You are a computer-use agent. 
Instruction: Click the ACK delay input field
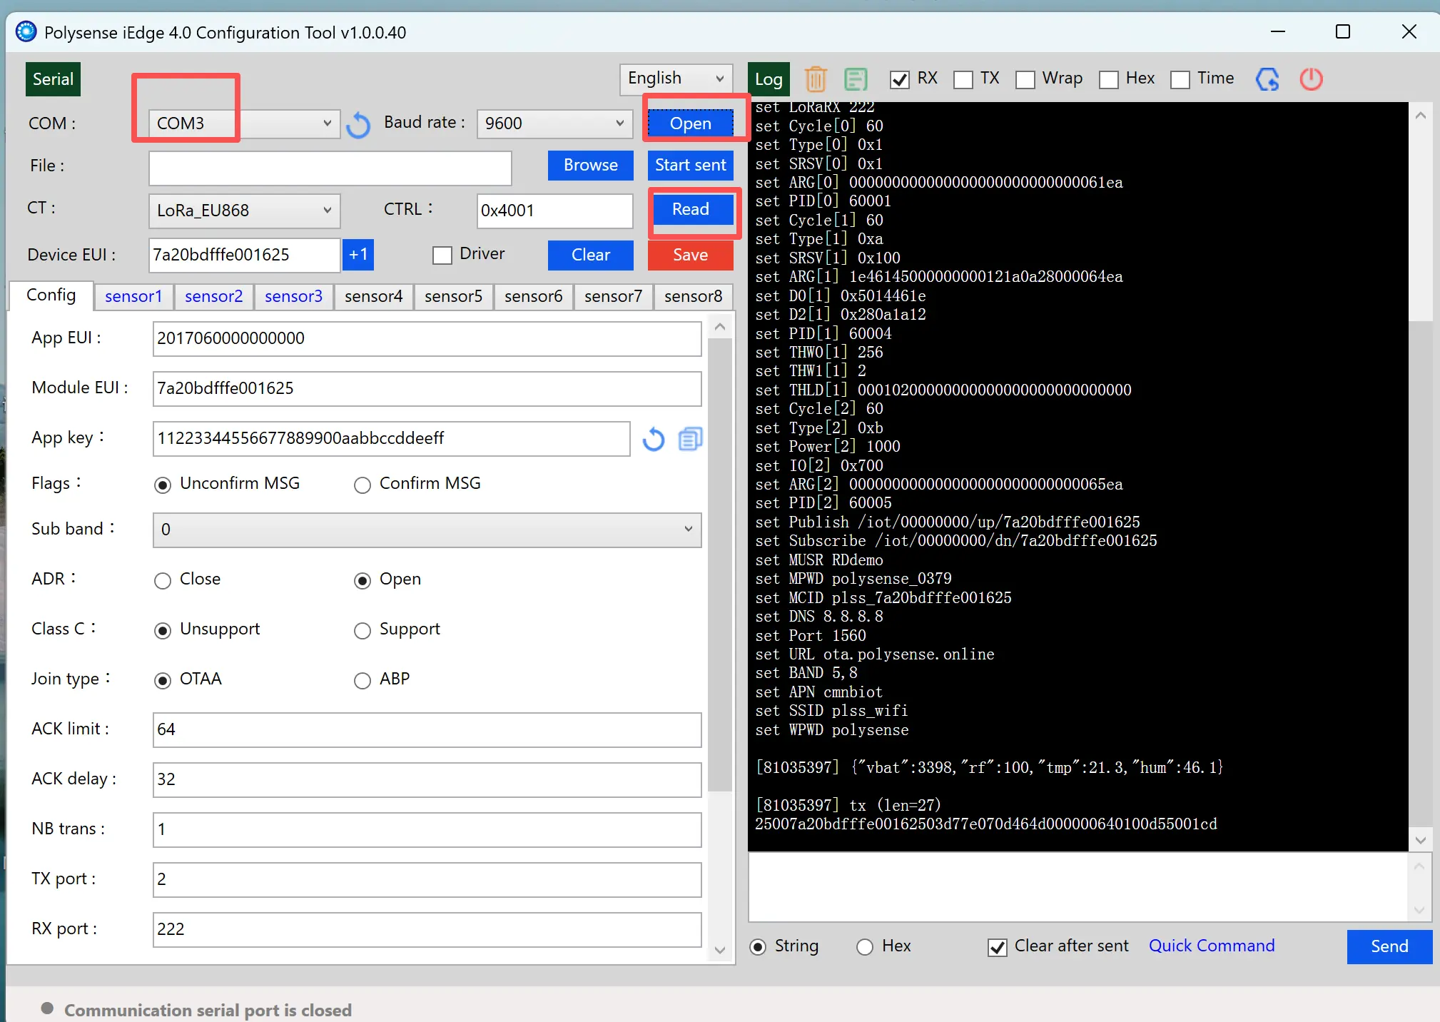[427, 780]
